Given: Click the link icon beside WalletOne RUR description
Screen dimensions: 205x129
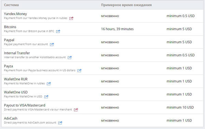Looking at the screenshot, I should point(49,83).
